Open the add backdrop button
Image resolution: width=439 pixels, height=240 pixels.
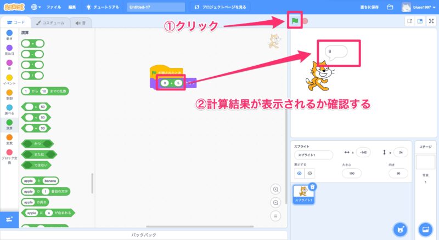(425, 228)
